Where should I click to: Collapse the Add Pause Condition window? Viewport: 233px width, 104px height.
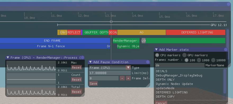coord(91,62)
